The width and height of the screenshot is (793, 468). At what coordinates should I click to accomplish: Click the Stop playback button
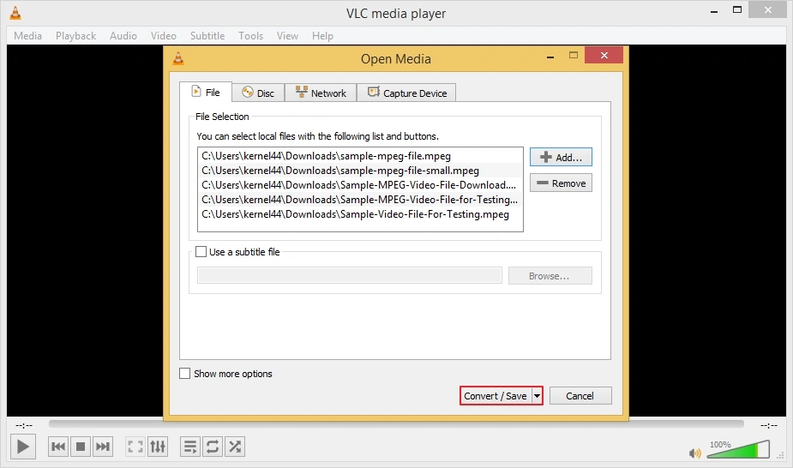point(81,447)
